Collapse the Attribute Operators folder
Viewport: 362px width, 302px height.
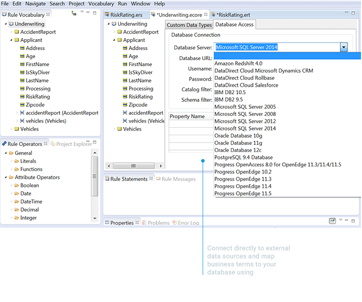(6, 177)
